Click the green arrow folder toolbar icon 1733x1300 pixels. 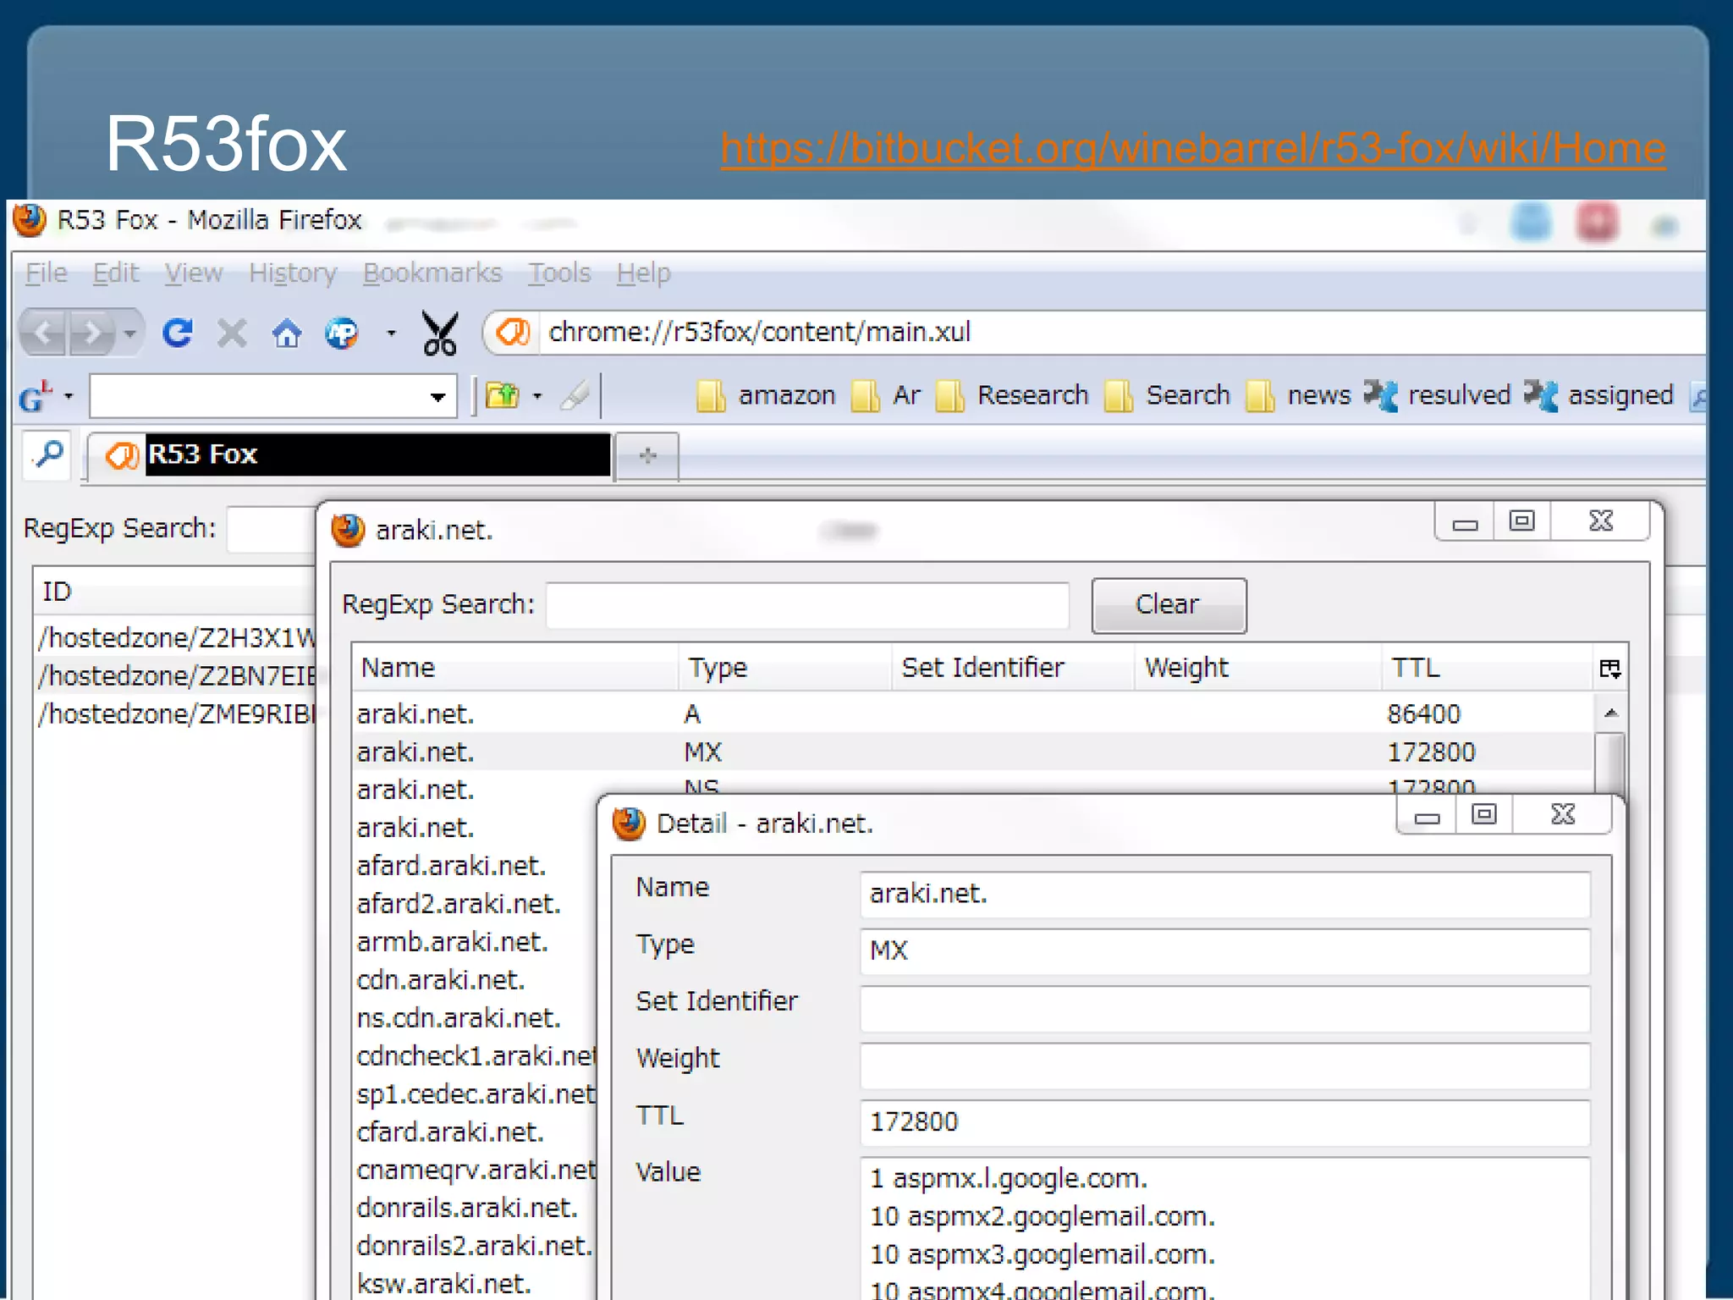[503, 395]
